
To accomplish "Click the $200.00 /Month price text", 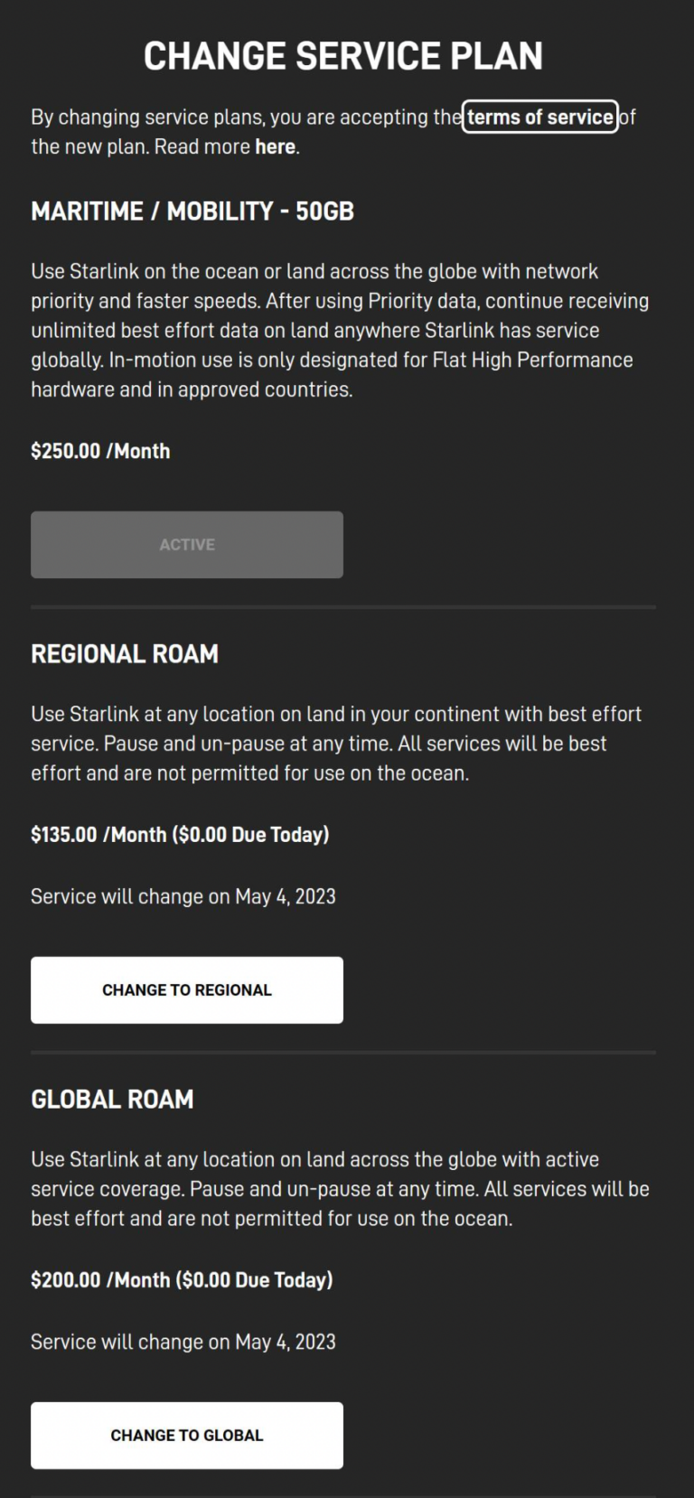I will point(99,1279).
